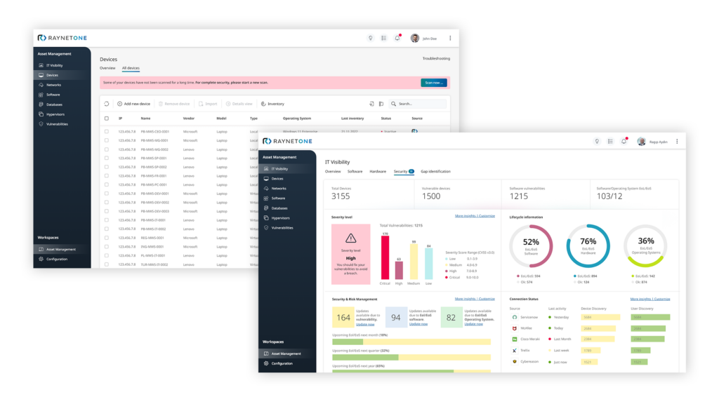This screenshot has height=404, width=719.
Task: Open the three-dot overflow menu in the header
Action: coord(677,141)
